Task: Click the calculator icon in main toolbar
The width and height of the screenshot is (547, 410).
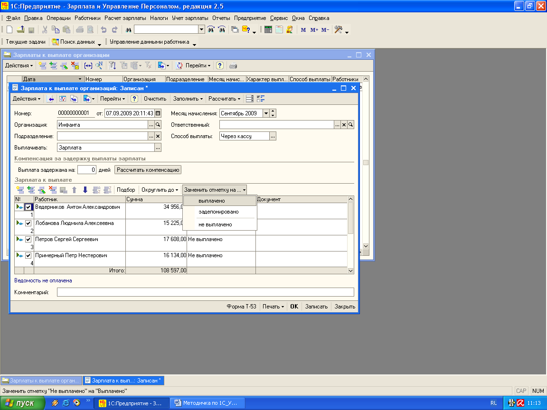Action: coord(268,29)
